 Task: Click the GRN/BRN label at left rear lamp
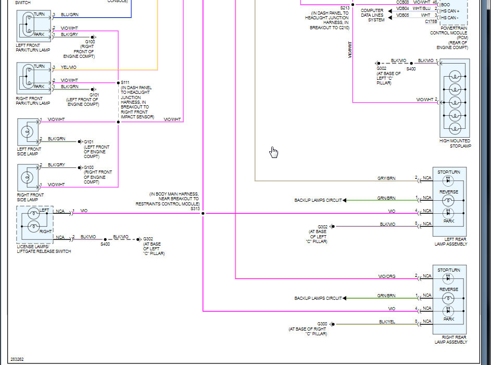[386, 198]
